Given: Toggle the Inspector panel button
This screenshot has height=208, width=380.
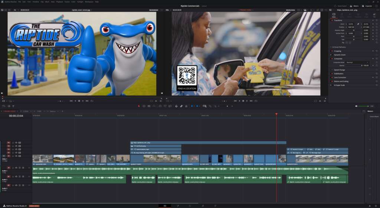Looking at the screenshot, I should 367,6.
